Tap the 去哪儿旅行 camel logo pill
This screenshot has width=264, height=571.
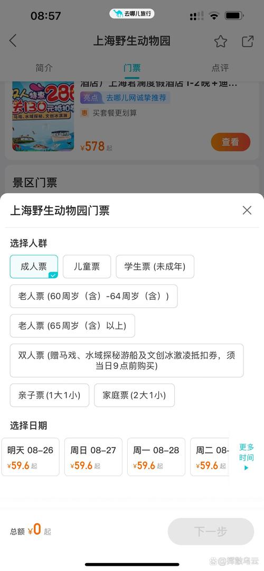(x=132, y=14)
